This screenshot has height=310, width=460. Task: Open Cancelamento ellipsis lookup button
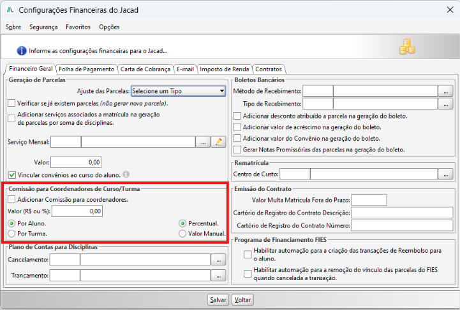219,260
